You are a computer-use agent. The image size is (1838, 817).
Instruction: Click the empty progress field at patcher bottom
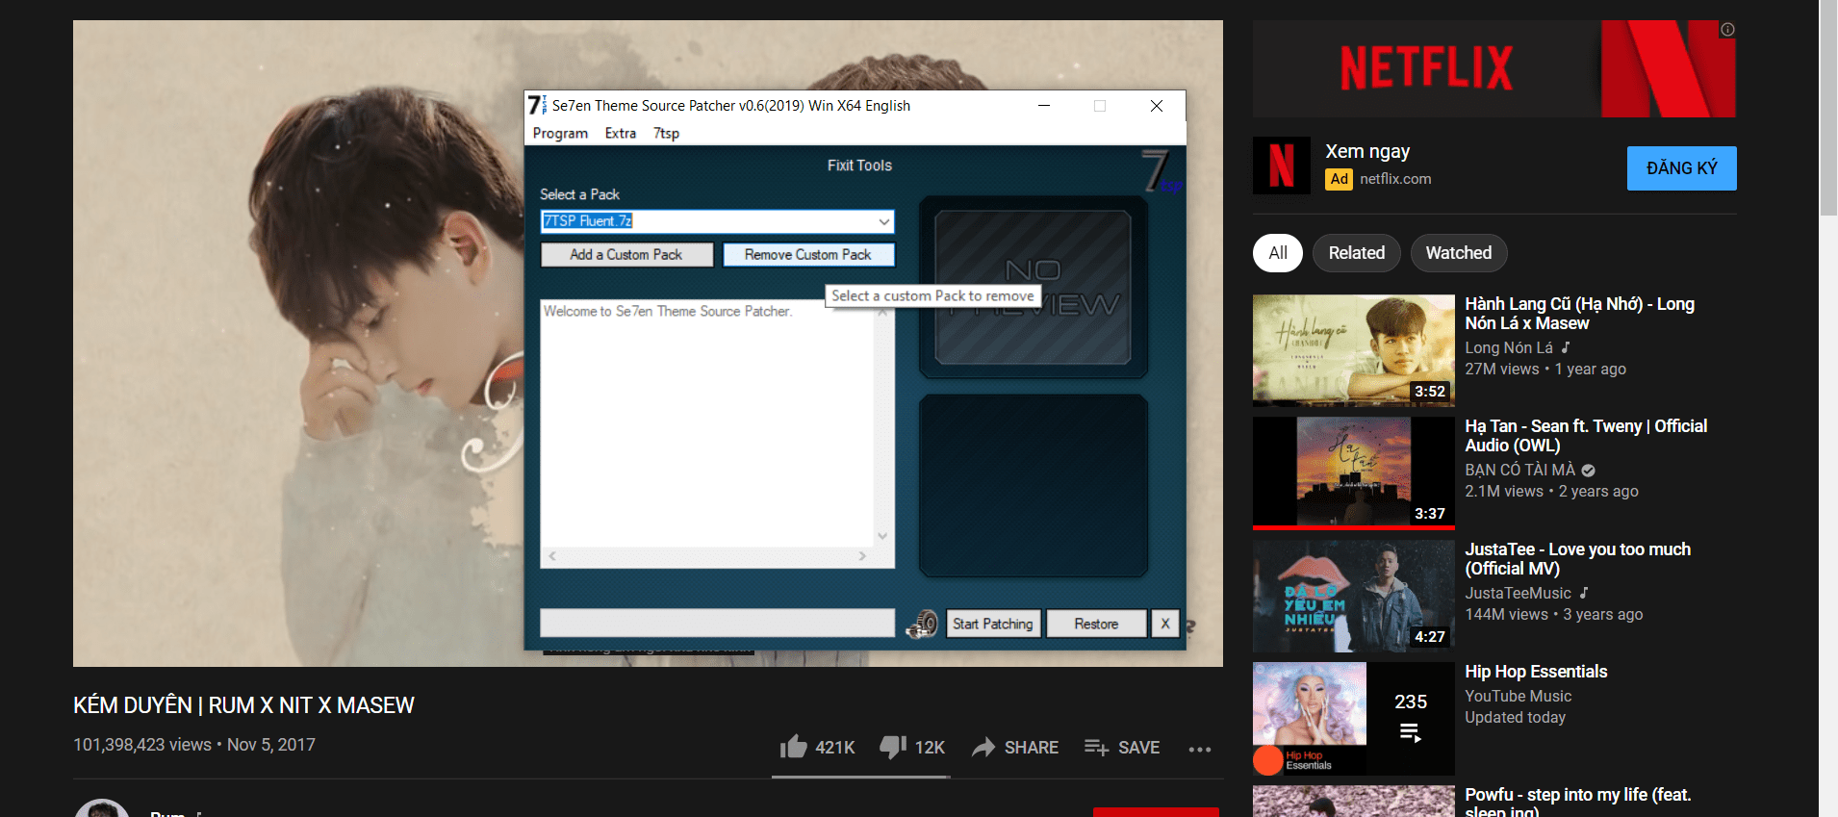click(x=717, y=623)
